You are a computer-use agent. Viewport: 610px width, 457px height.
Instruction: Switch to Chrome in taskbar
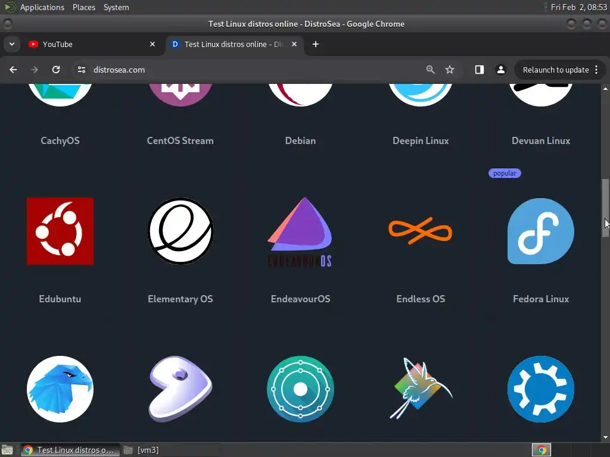[70, 450]
